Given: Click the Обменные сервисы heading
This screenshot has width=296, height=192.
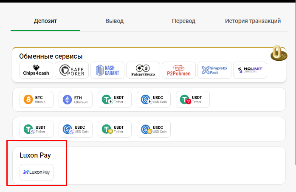Looking at the screenshot, I should tap(51, 56).
